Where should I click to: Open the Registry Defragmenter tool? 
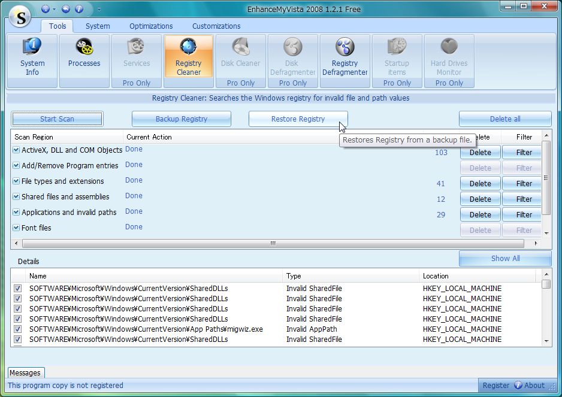tap(345, 61)
